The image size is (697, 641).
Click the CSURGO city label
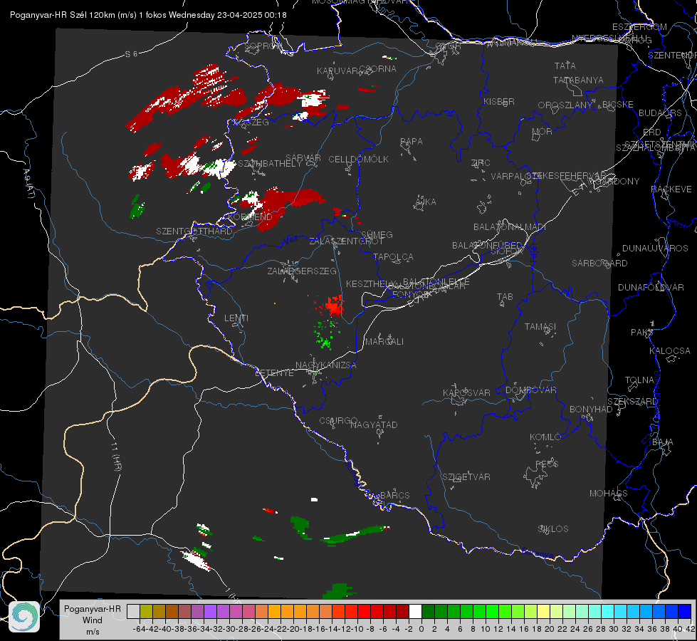tap(338, 421)
